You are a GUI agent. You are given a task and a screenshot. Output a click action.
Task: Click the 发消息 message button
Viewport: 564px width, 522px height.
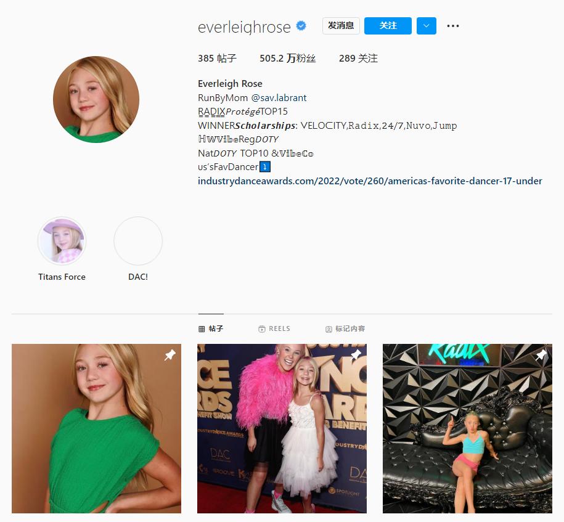341,26
